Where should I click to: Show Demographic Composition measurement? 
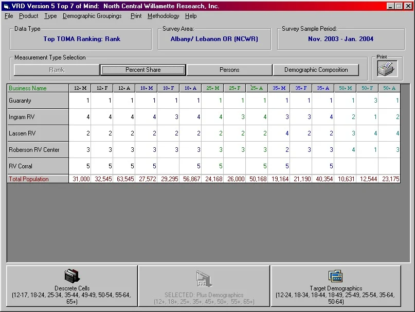click(316, 70)
